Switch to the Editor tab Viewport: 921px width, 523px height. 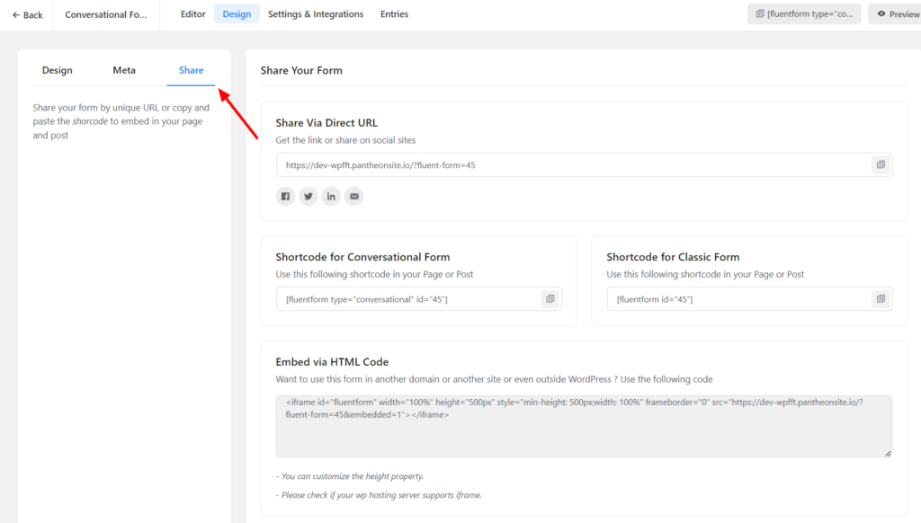[x=192, y=13]
